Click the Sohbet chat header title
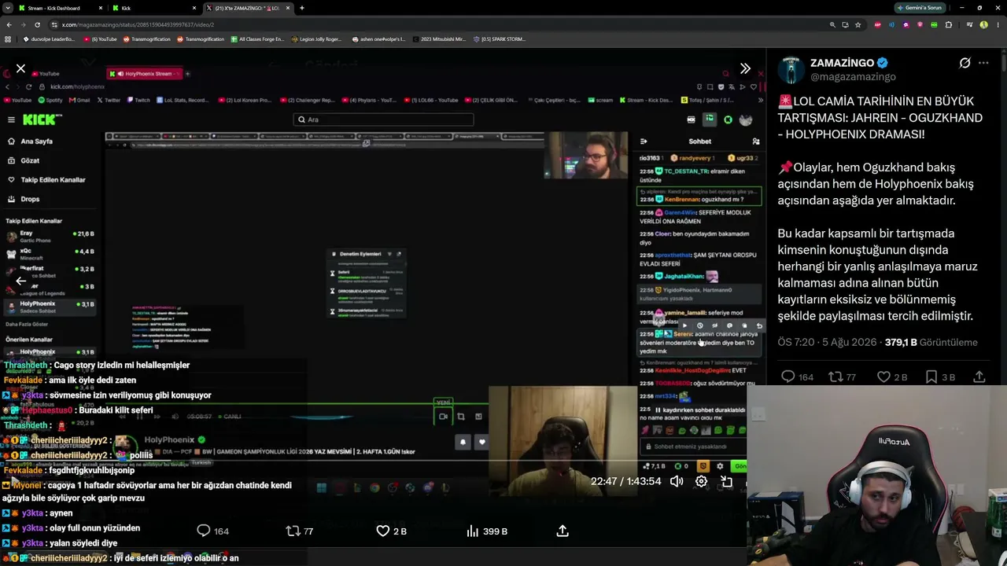This screenshot has width=1007, height=566. click(x=699, y=141)
